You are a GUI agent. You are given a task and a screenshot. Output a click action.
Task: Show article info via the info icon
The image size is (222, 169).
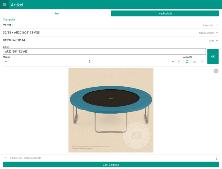(216, 71)
